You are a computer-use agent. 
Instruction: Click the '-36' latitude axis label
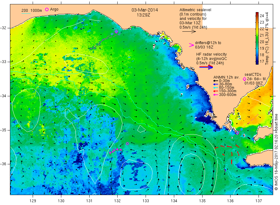coord(3,164)
